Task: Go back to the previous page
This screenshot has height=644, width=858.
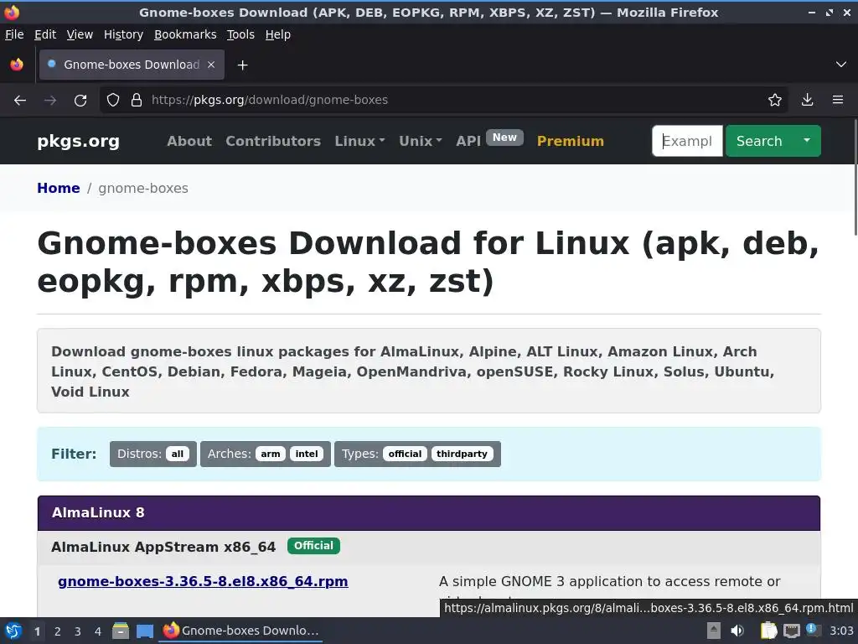Action: (20, 101)
